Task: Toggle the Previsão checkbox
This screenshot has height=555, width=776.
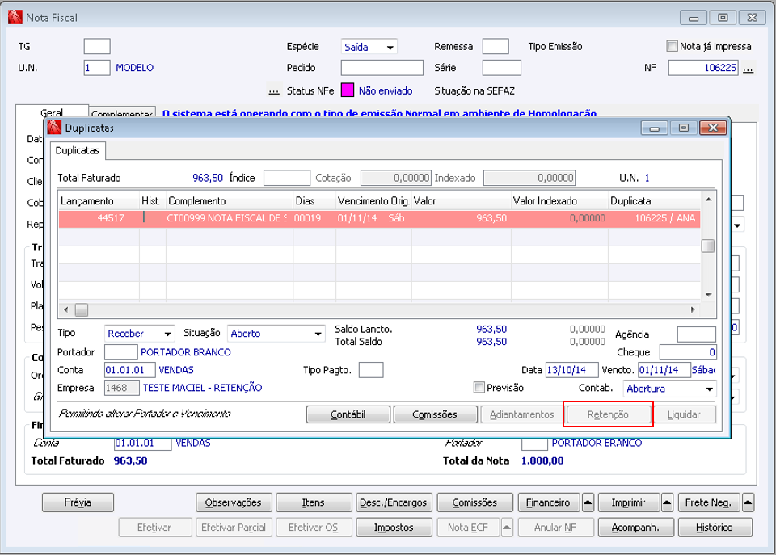Action: [x=479, y=388]
